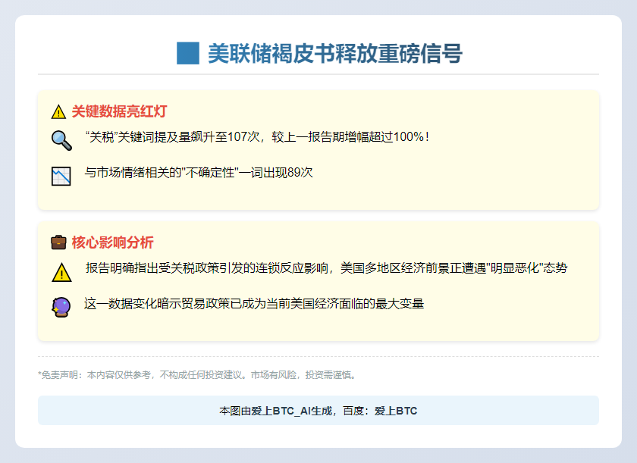This screenshot has width=637, height=463.
Task: Click the sentence about 关税 mentioned 107 times
Action: click(257, 137)
